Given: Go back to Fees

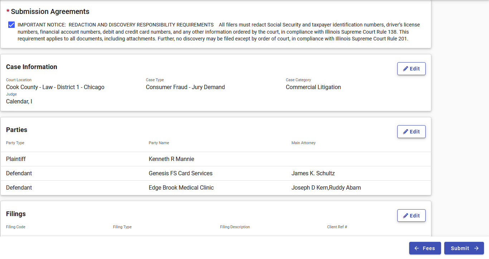Looking at the screenshot, I should [425, 248].
